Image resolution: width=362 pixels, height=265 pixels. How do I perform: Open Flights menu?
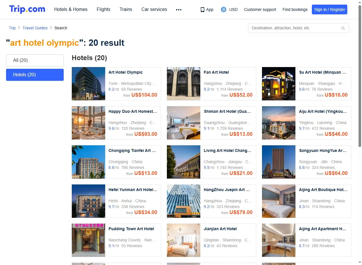point(103,9)
